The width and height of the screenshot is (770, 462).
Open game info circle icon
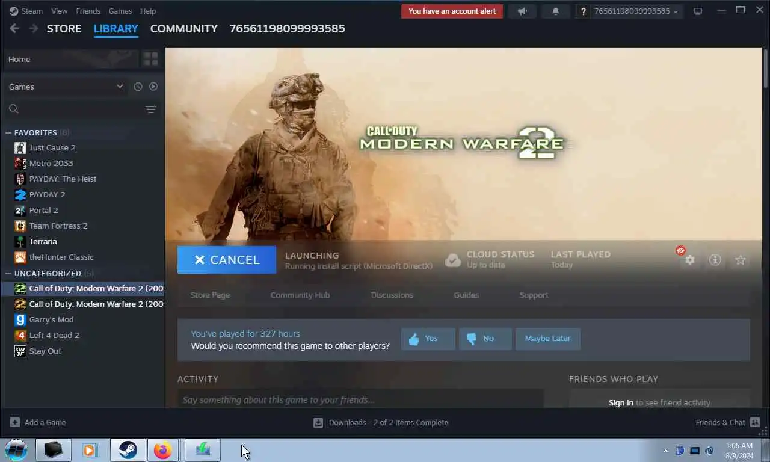point(715,260)
